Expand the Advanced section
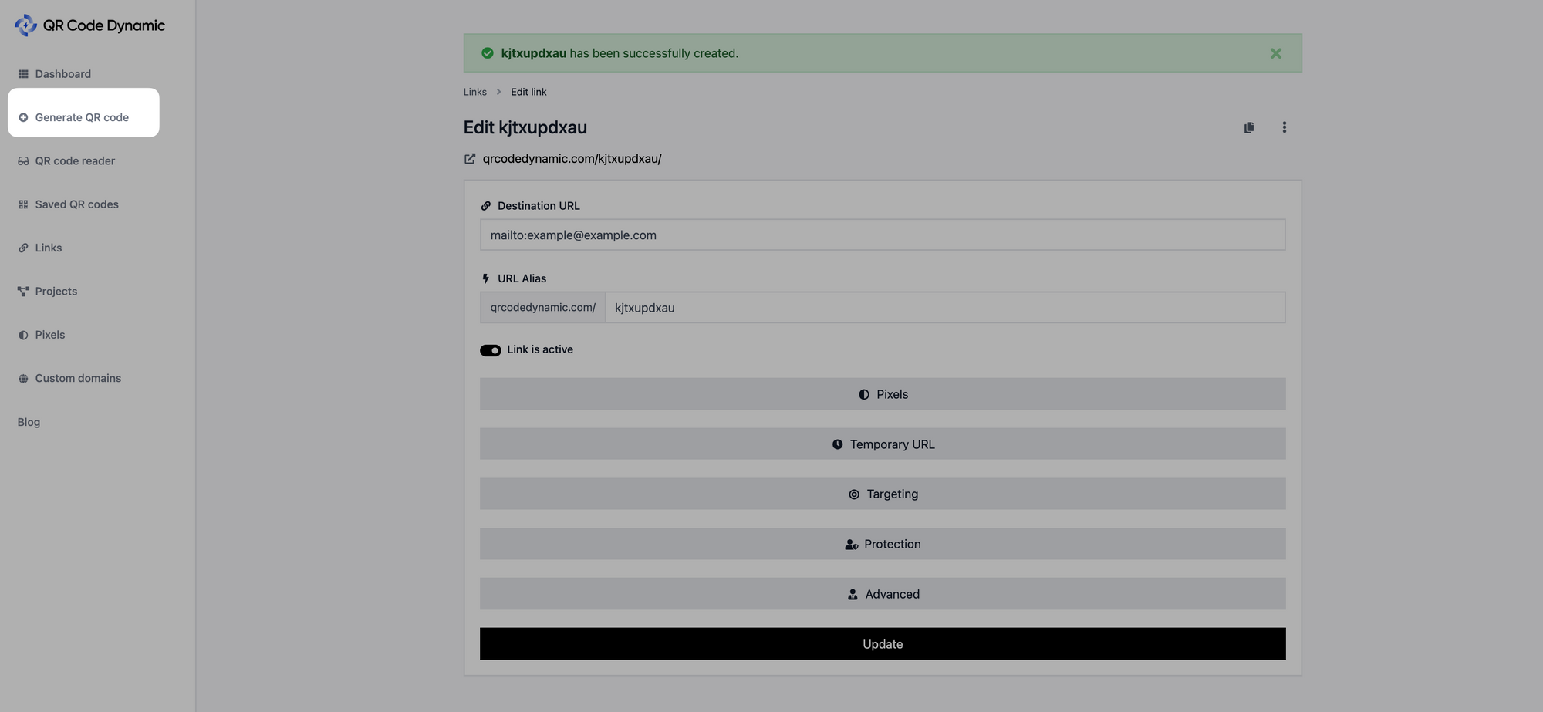Screen dimensions: 1543x712 pyautogui.click(x=883, y=594)
